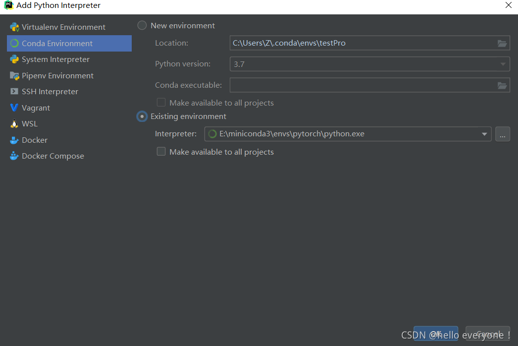The height and width of the screenshot is (346, 518).
Task: Click the Cancel button
Action: pyautogui.click(x=488, y=334)
